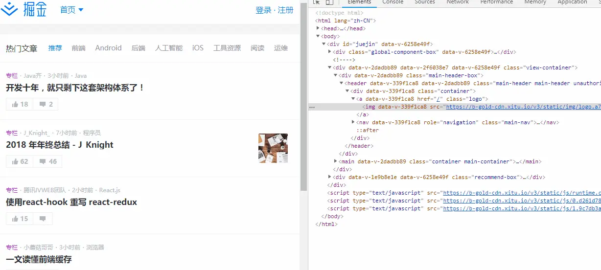
Task: Toggle the device toolbar icon in DevTools
Action: click(329, 2)
